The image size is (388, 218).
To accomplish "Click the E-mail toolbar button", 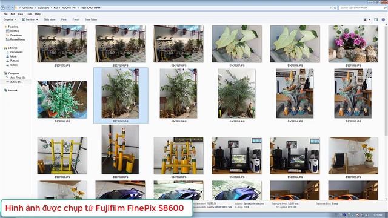I will pos(76,19).
